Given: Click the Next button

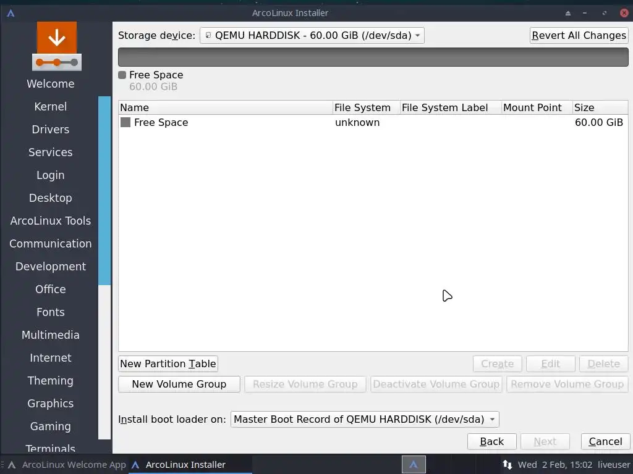Looking at the screenshot, I should (545, 441).
